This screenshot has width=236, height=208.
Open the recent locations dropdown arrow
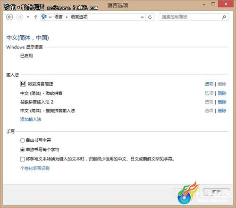(28, 17)
